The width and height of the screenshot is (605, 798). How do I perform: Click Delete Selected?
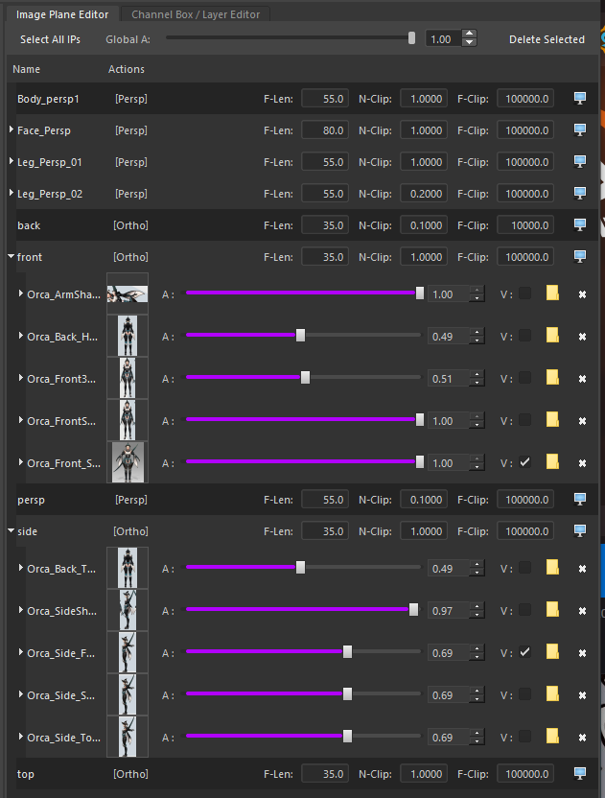(x=547, y=39)
